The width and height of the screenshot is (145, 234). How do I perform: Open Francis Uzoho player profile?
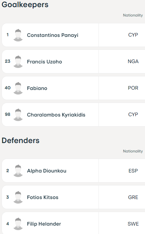pos(44,61)
